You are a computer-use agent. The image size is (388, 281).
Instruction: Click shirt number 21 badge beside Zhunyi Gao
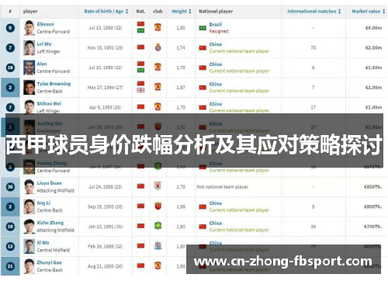[x=10, y=266]
